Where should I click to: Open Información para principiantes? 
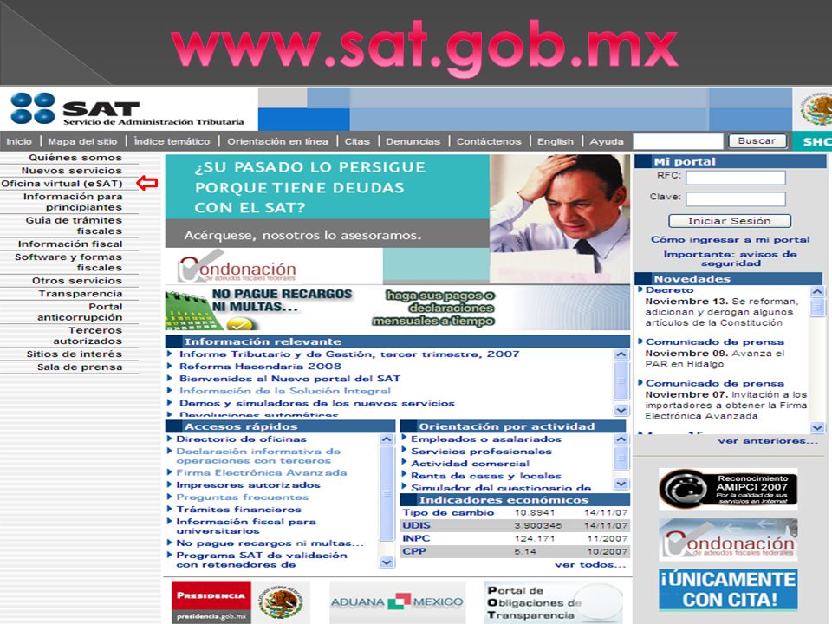(73, 202)
